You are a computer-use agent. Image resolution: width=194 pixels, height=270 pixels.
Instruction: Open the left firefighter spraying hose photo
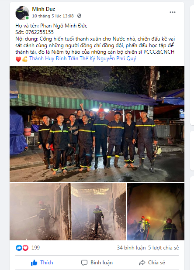click(x=38, y=212)
